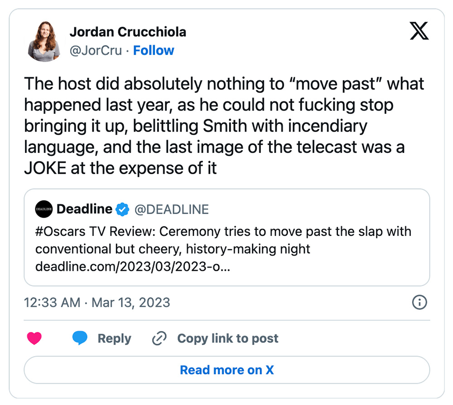Open the Deadline round logo avatar
The height and width of the screenshot is (405, 453).
click(43, 209)
